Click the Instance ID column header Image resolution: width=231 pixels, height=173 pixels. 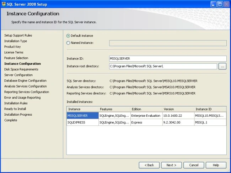point(210,109)
